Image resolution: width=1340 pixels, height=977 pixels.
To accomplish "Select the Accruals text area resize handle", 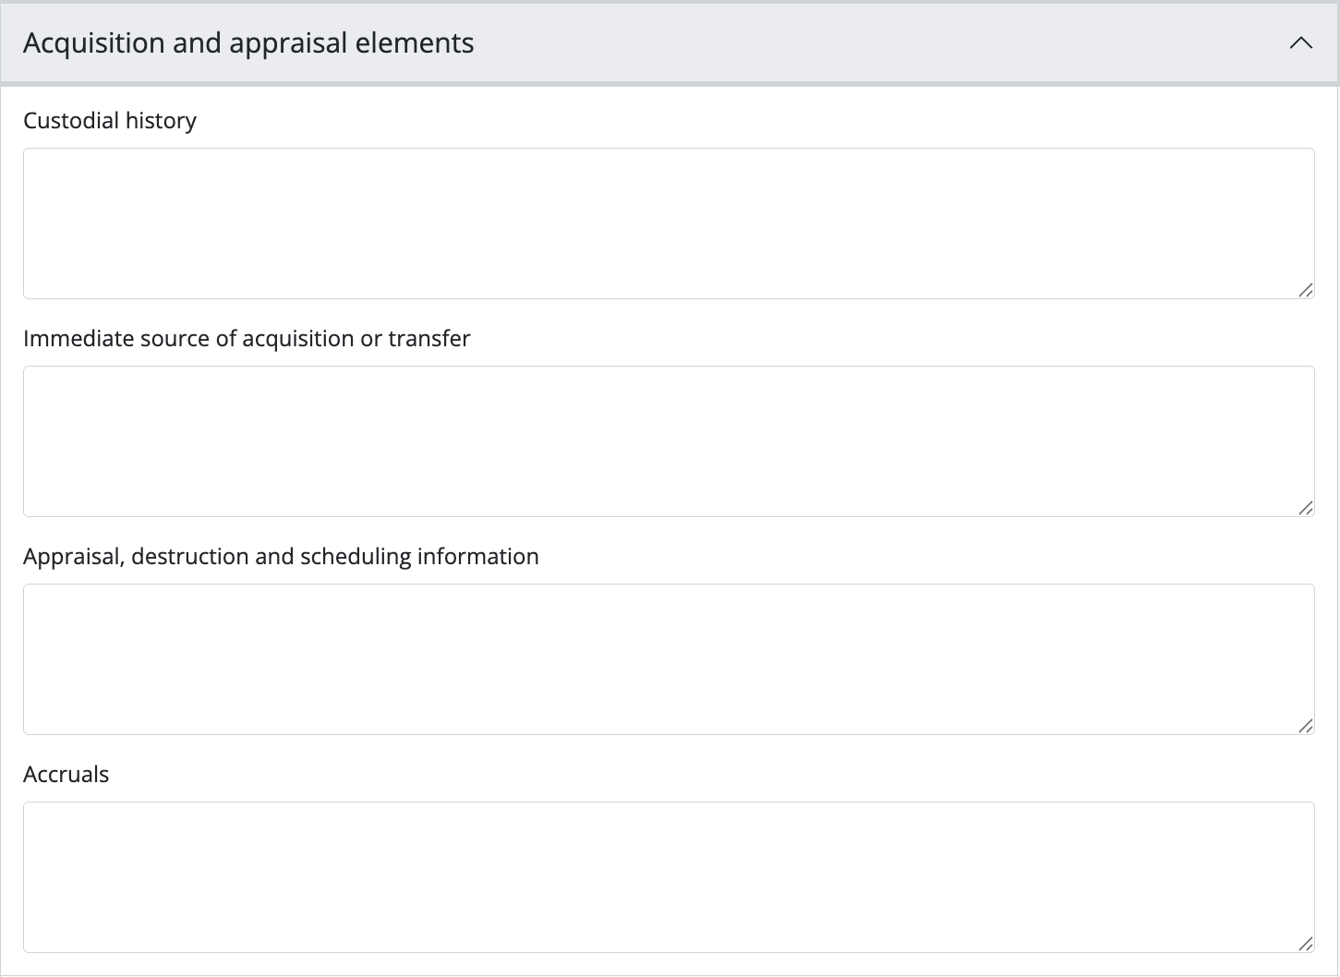I will pyautogui.click(x=1305, y=944).
